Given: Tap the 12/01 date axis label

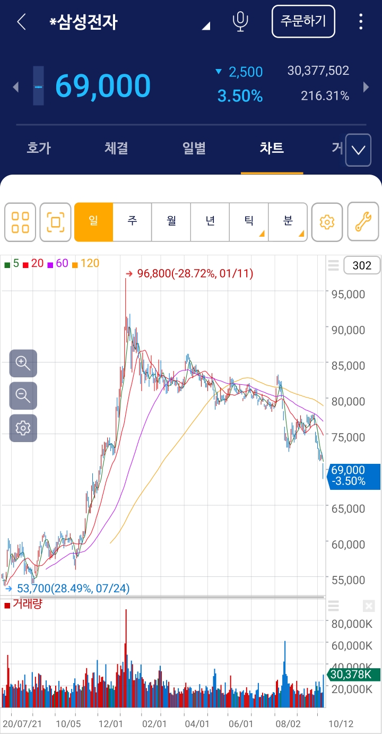Looking at the screenshot, I should 111,724.
